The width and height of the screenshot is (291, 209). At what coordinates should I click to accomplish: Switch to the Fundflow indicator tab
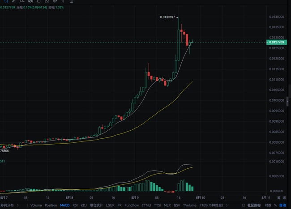[x=132, y=205]
